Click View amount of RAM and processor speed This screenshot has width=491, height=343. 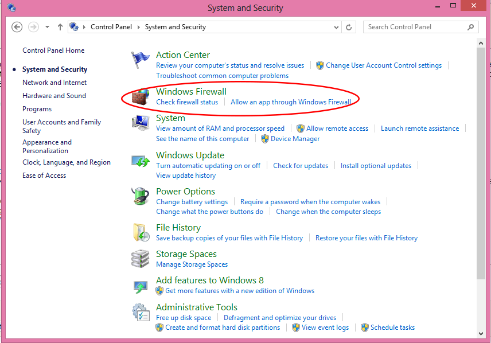[220, 128]
